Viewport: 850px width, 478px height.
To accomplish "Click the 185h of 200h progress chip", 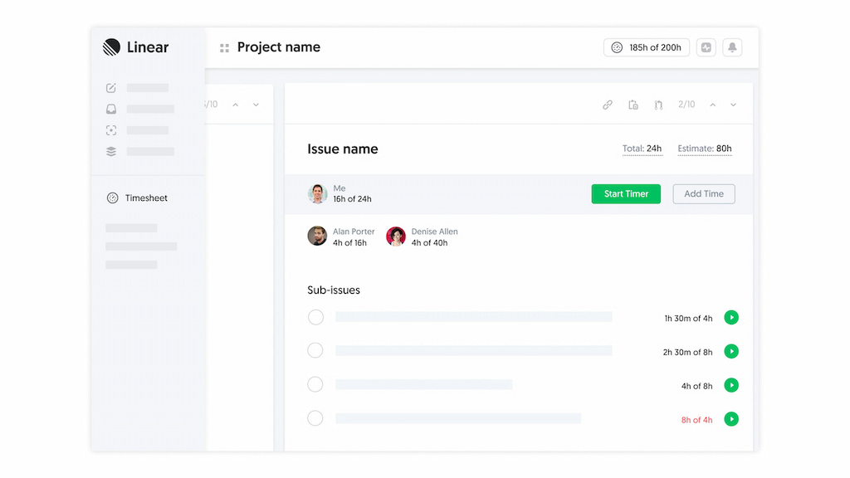I will tap(646, 47).
